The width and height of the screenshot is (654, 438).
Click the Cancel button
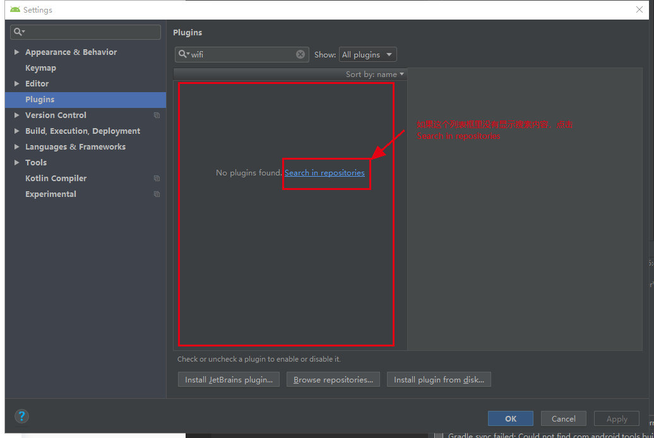click(x=564, y=418)
